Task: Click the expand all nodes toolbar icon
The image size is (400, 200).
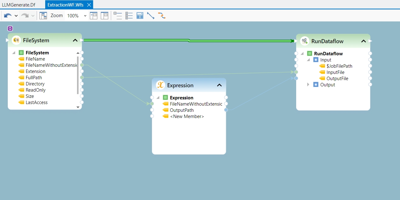Action: point(129,16)
